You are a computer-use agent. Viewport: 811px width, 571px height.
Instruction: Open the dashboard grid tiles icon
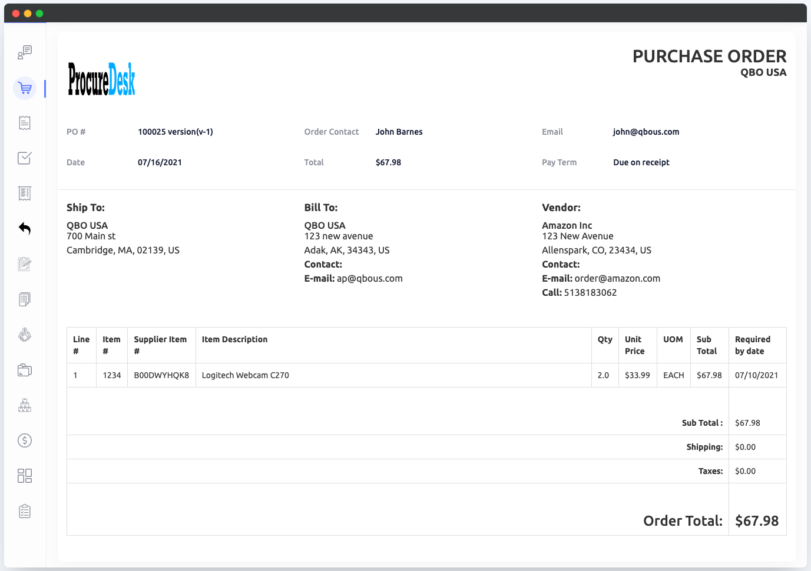[25, 476]
